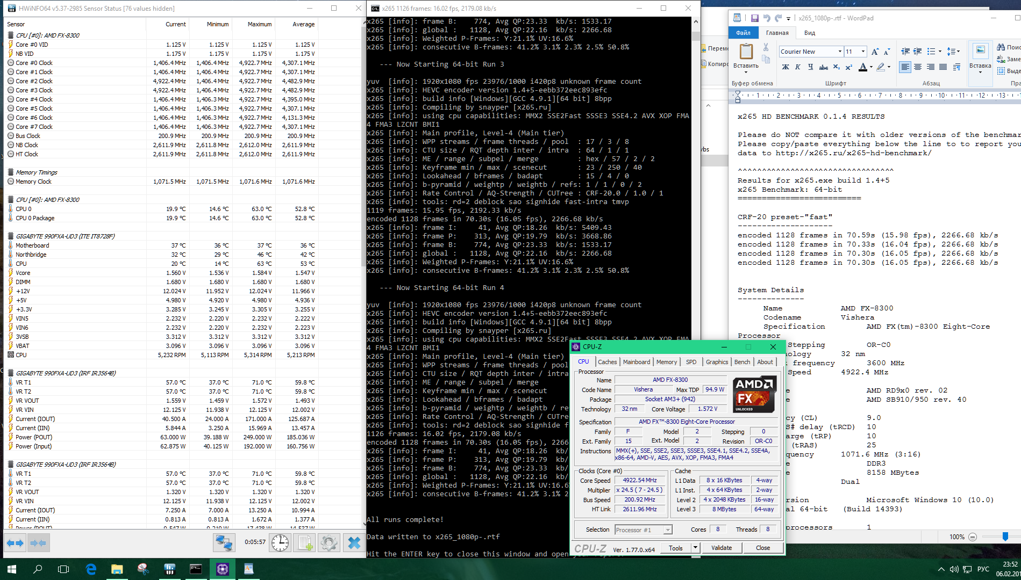Redo action in WordPad quick access toolbar
This screenshot has height=580, width=1021.
[x=778, y=18]
